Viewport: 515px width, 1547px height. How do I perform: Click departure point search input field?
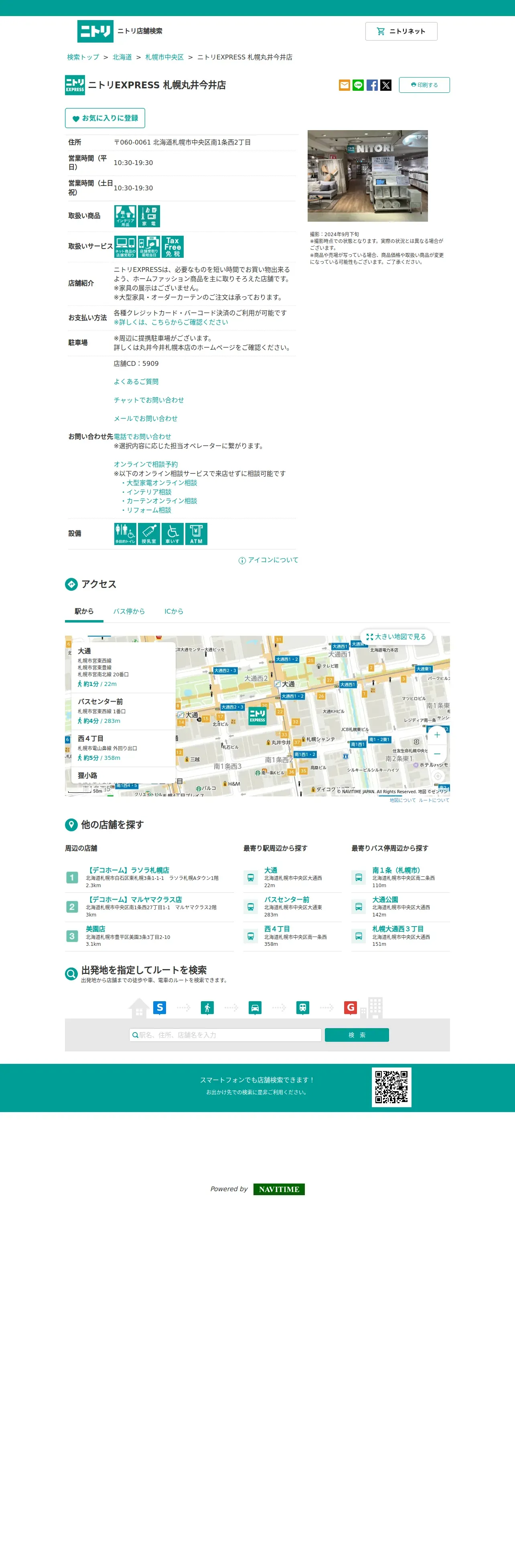225,1035
